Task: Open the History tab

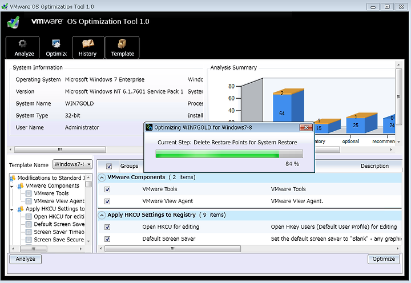Action: 88,48
